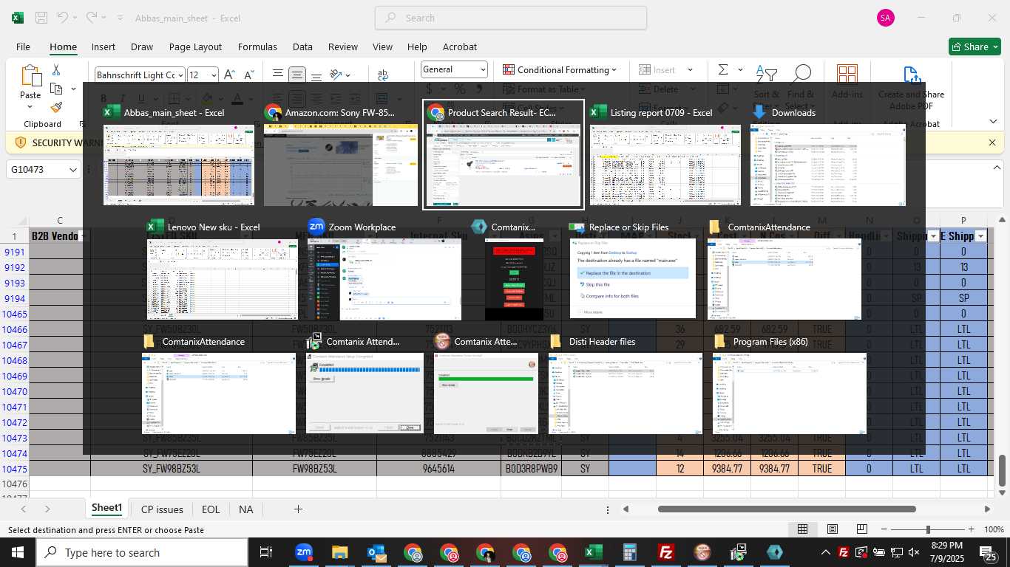
Task: Click the AutoSum sigma icon
Action: (x=723, y=69)
